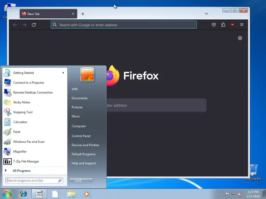This screenshot has height=199, width=266.
Task: Click the Lock button
Action: (x=78, y=181)
